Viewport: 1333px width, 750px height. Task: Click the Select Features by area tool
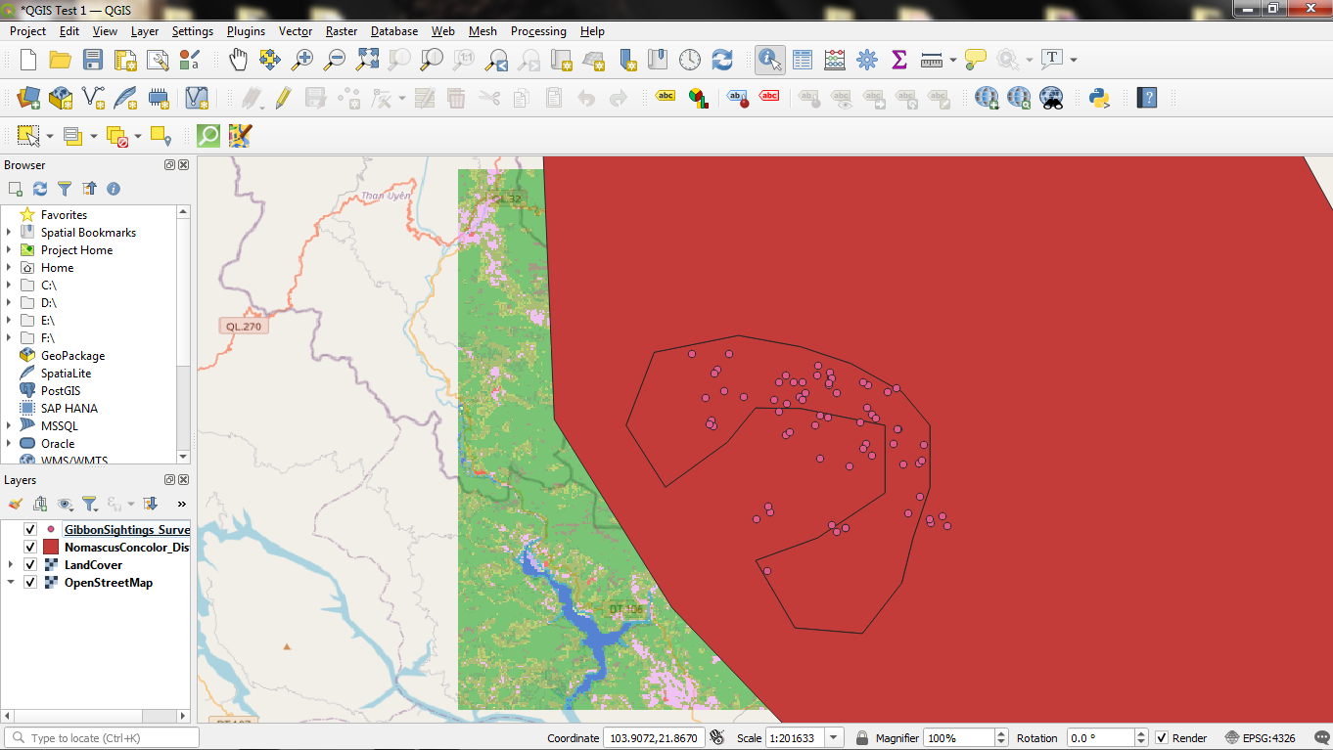[x=28, y=136]
